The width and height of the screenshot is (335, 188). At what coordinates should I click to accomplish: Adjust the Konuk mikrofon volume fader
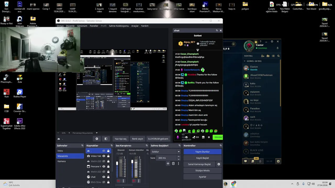coord(132,162)
